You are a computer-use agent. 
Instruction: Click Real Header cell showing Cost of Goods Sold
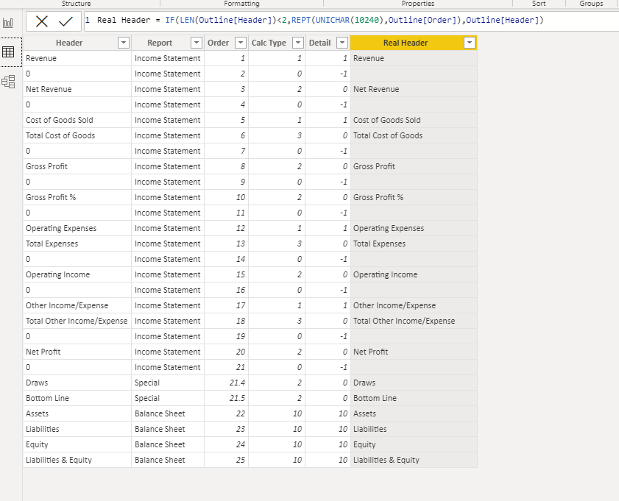414,120
